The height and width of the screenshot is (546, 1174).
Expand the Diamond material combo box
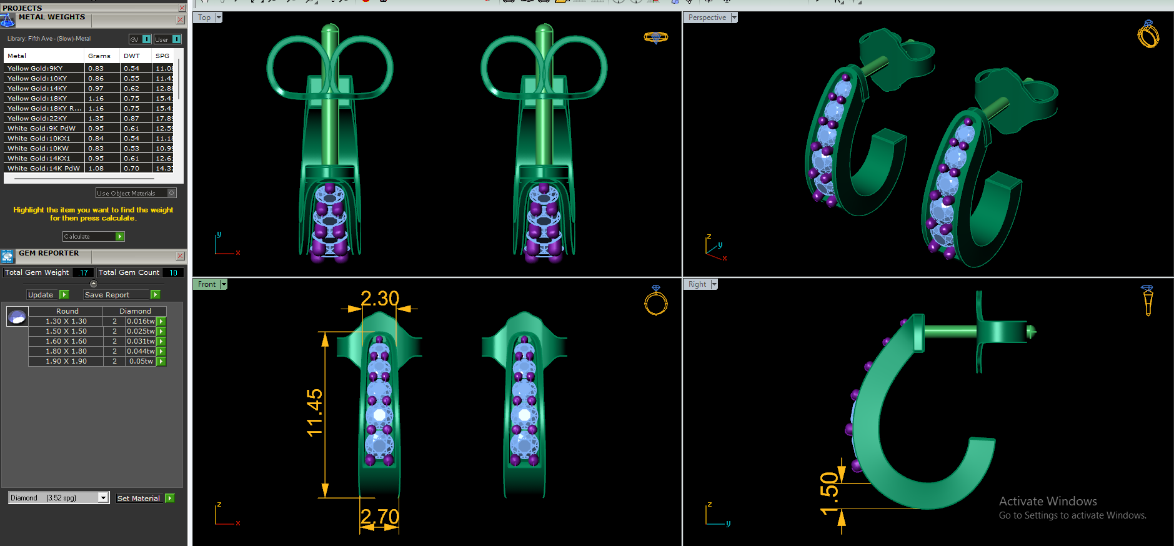click(x=103, y=498)
